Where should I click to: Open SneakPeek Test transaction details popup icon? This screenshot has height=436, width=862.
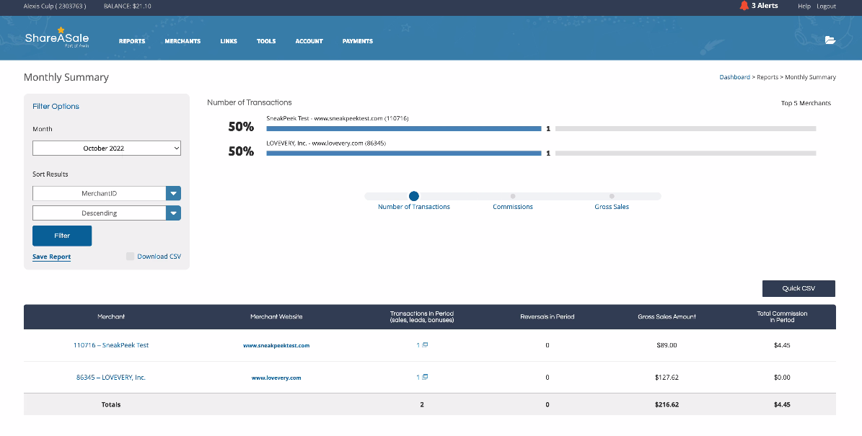[425, 345]
